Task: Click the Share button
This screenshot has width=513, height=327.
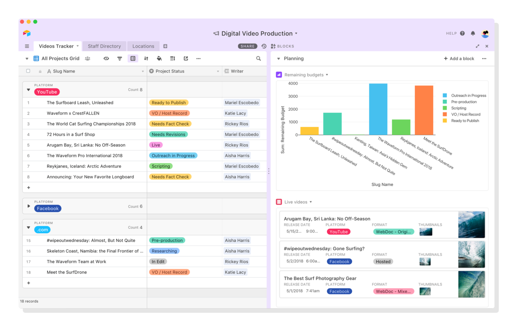Action: coord(248,46)
